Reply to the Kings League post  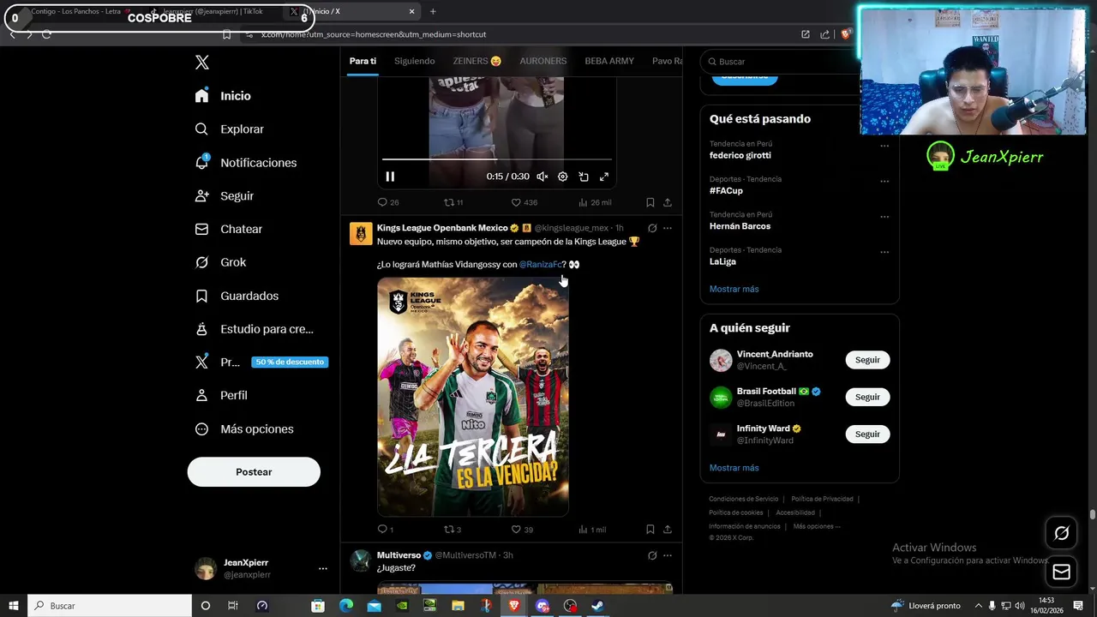[386, 530]
